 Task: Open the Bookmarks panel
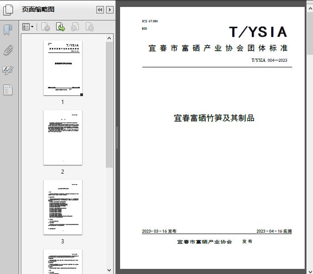tap(8, 30)
